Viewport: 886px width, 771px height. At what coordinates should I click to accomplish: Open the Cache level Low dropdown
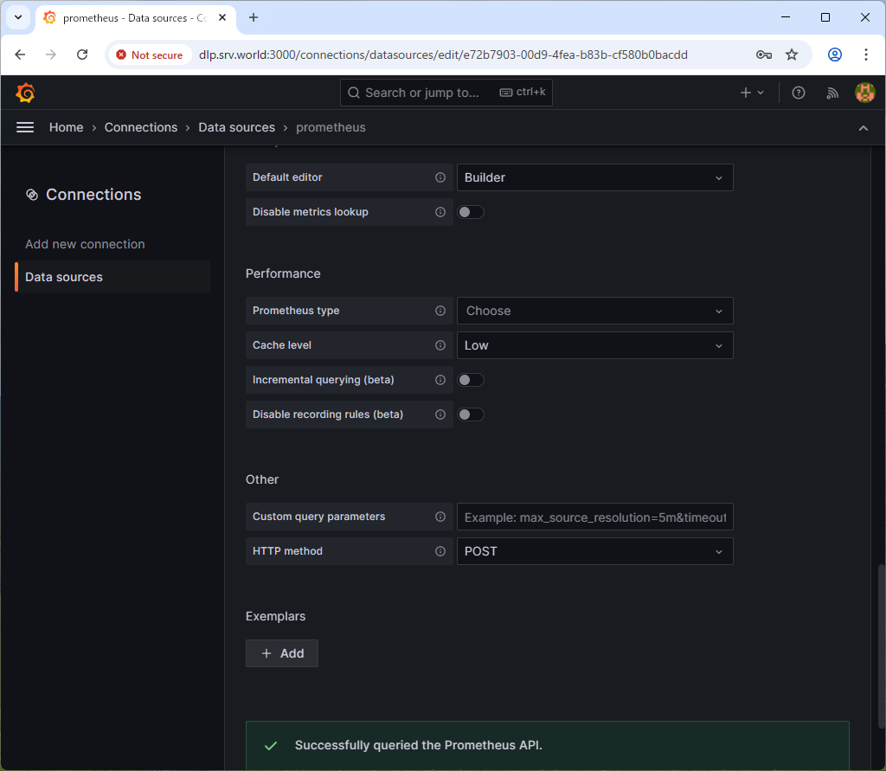coord(595,345)
